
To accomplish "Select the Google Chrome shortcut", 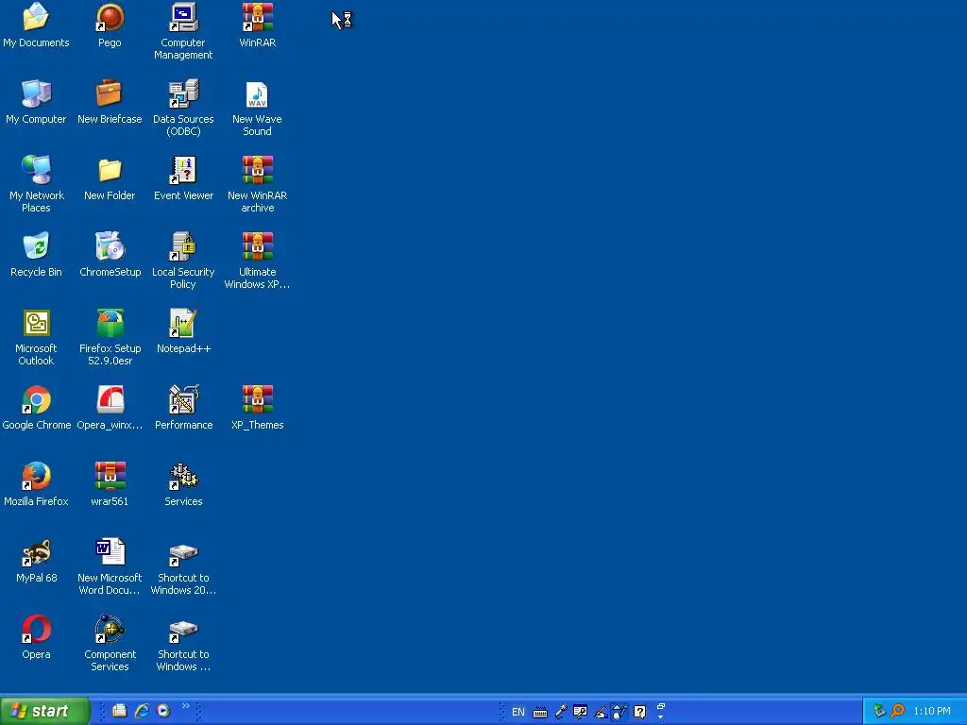I will [x=37, y=408].
